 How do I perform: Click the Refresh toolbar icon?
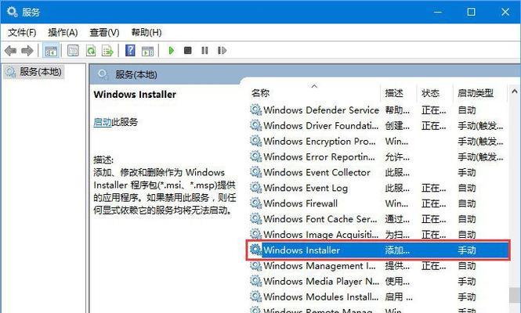pyautogui.click(x=91, y=51)
